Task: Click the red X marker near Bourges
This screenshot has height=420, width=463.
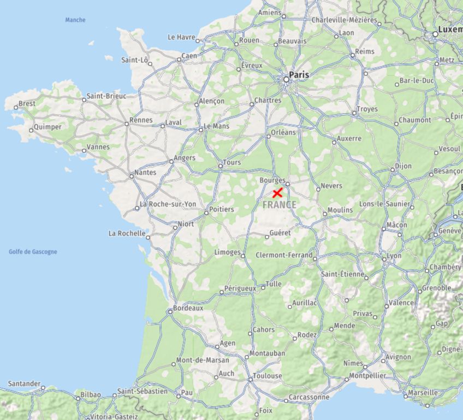Action: click(277, 193)
